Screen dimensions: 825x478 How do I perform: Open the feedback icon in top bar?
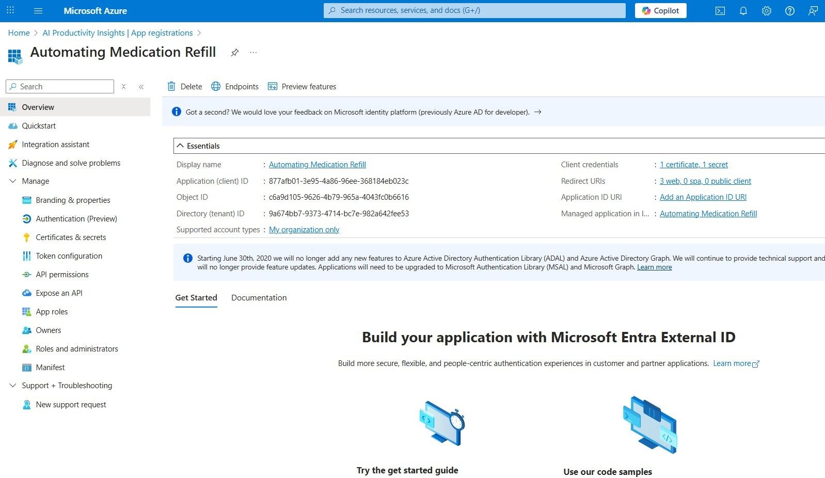813,11
